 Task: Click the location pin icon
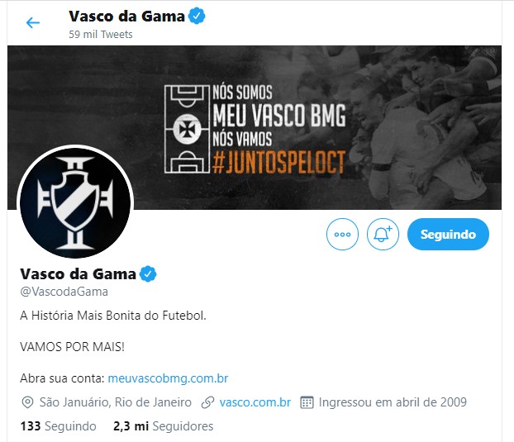coord(27,402)
